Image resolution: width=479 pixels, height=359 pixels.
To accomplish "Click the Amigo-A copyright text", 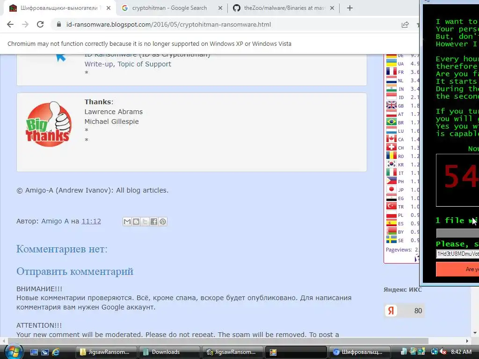I will (x=92, y=190).
